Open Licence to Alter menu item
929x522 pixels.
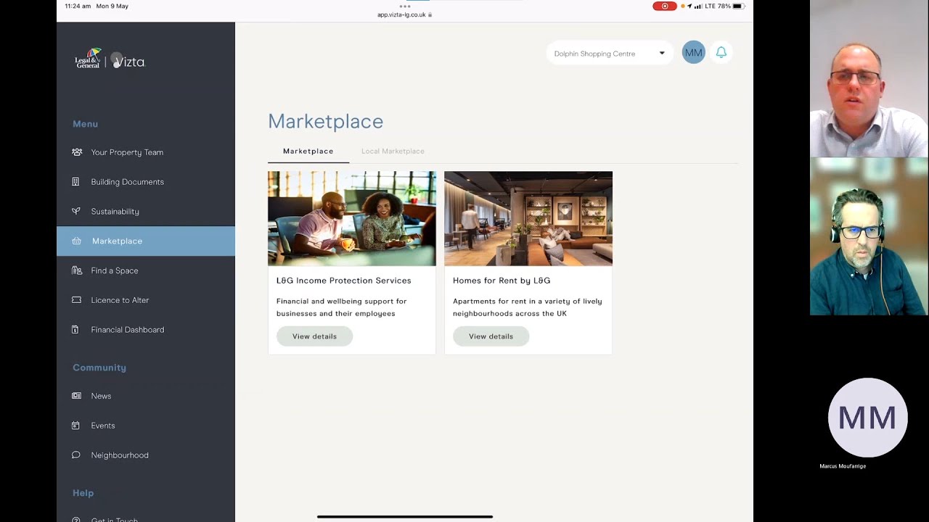pos(146,300)
